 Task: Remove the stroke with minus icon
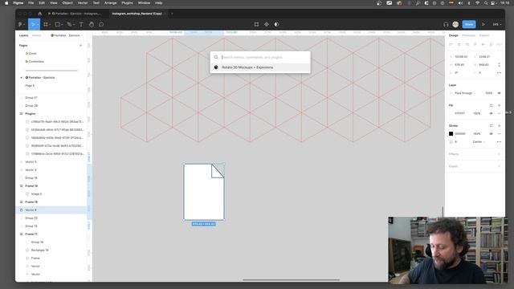point(499,134)
